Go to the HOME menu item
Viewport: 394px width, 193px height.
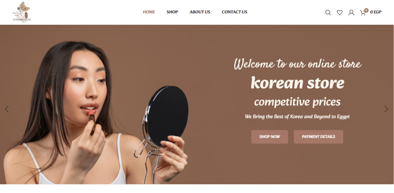click(x=149, y=12)
